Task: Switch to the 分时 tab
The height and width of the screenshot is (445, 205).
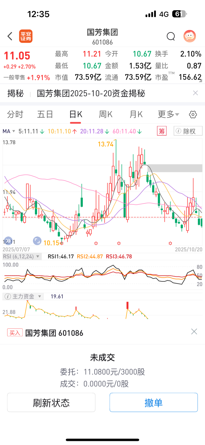Action: pos(15,114)
